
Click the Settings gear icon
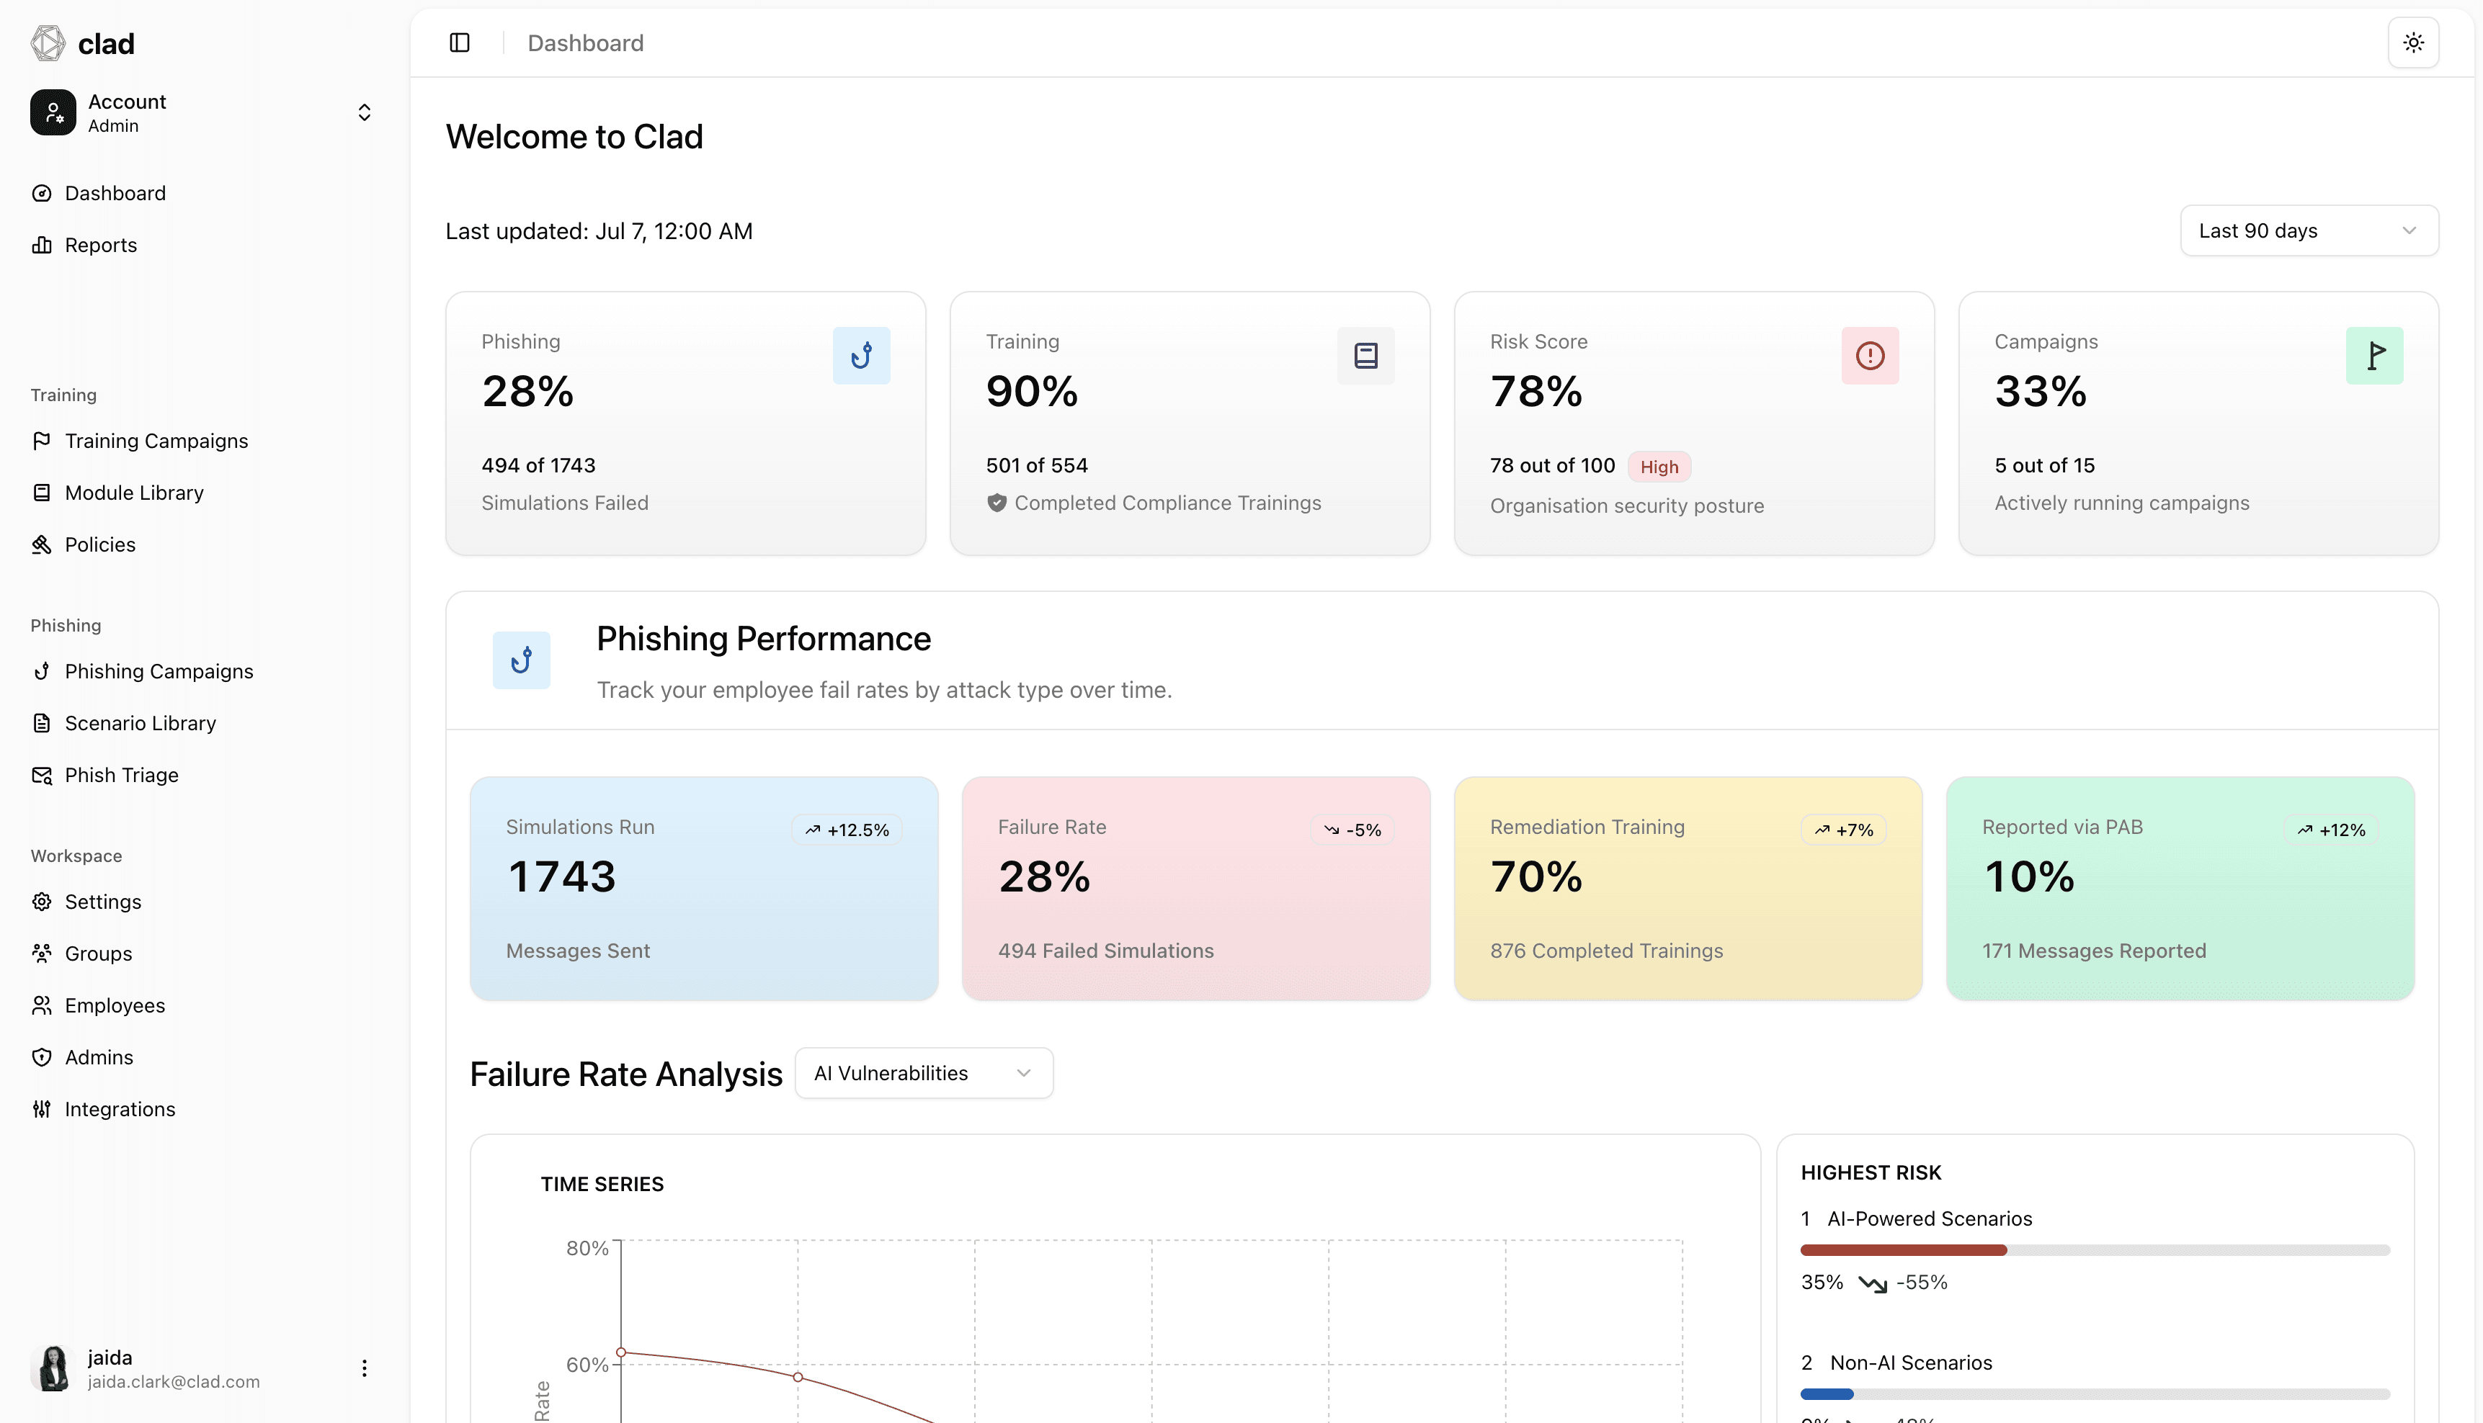click(41, 902)
